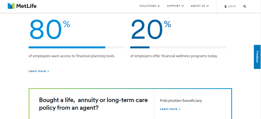261x119 pixels.
Task: Open the Feedback side tab
Action: coord(257,57)
